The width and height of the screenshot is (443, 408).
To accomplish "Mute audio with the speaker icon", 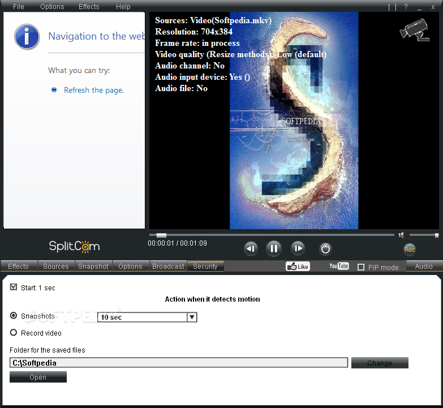I will (x=401, y=235).
